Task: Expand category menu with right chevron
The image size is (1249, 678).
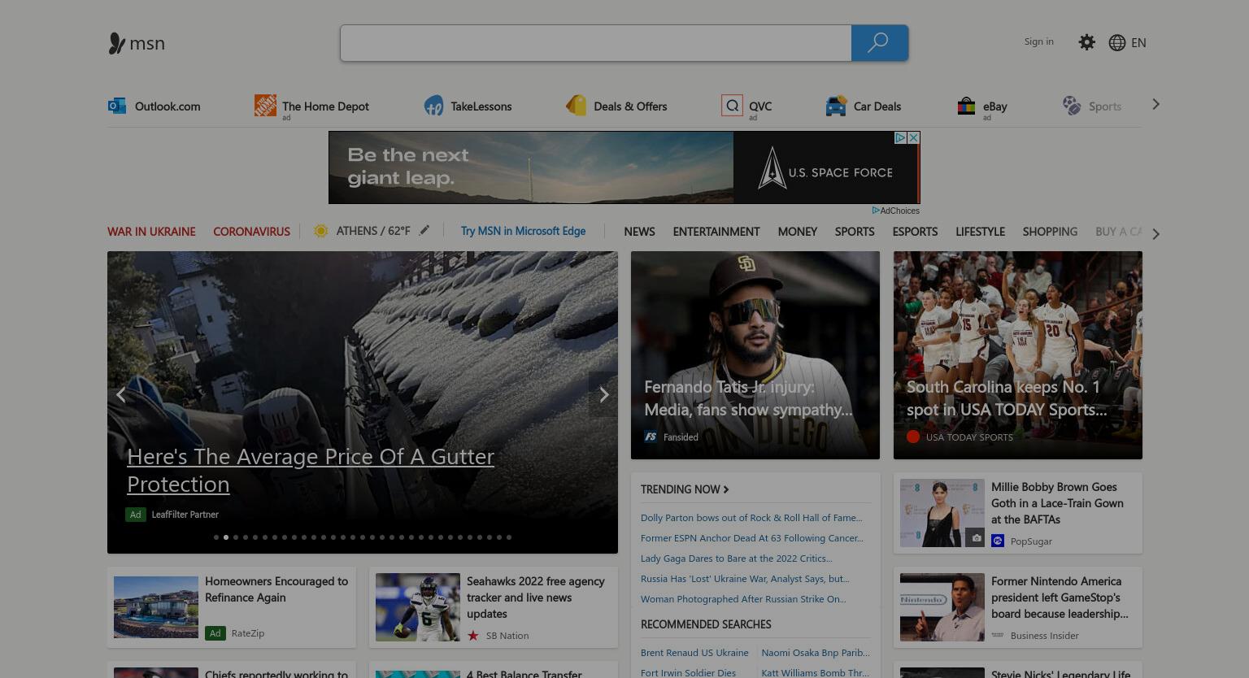Action: click(1155, 234)
